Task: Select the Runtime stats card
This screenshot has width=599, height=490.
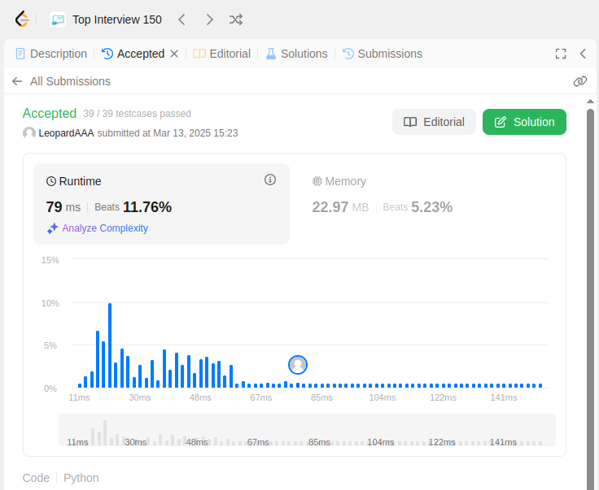Action: (161, 204)
